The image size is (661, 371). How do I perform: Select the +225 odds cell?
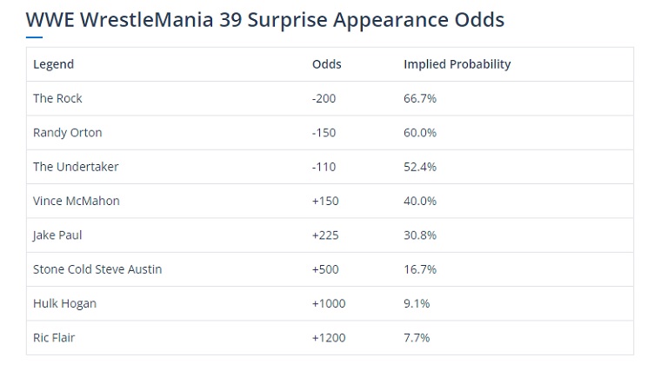(x=325, y=235)
